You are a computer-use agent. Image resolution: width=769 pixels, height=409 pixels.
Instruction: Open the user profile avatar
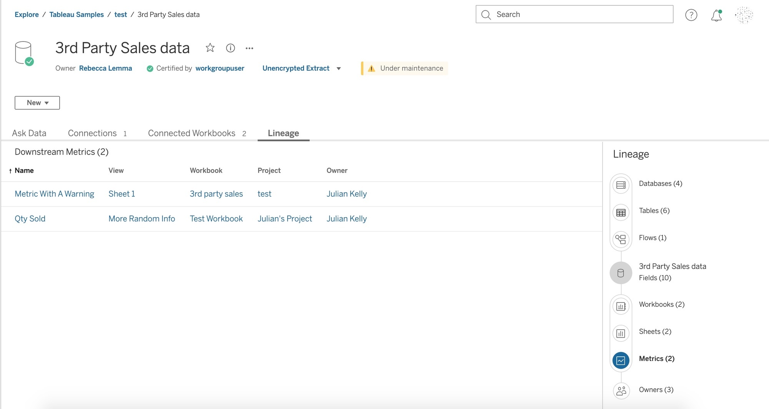(x=744, y=15)
